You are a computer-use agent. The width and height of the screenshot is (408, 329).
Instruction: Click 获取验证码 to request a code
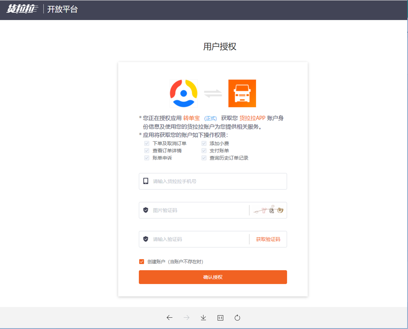pos(268,239)
